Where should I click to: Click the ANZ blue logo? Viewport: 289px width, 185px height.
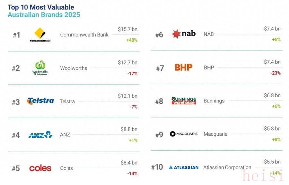point(40,135)
